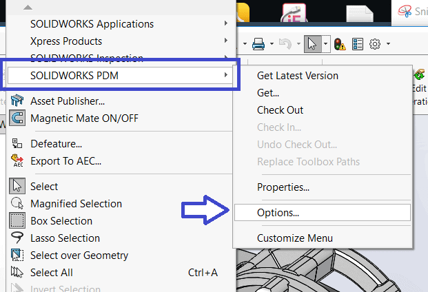
Task: Choose Select All entry
Action: tap(121, 272)
